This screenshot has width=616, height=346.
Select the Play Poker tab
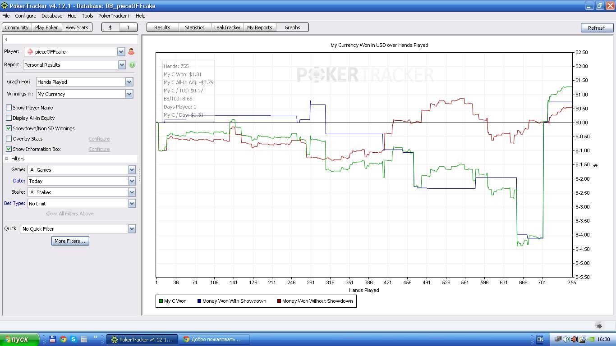coord(46,27)
